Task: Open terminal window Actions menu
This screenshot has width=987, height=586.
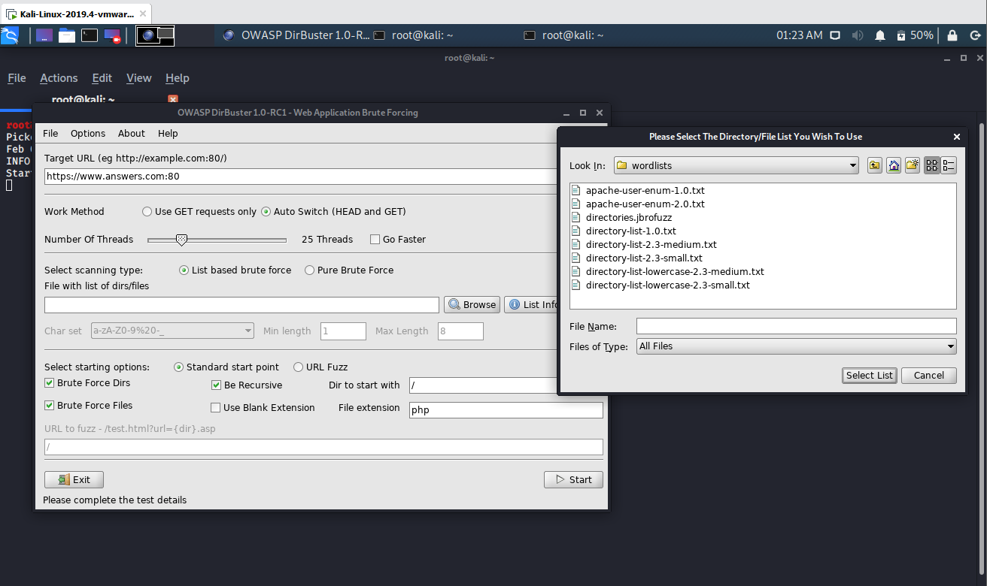Action: click(x=59, y=78)
